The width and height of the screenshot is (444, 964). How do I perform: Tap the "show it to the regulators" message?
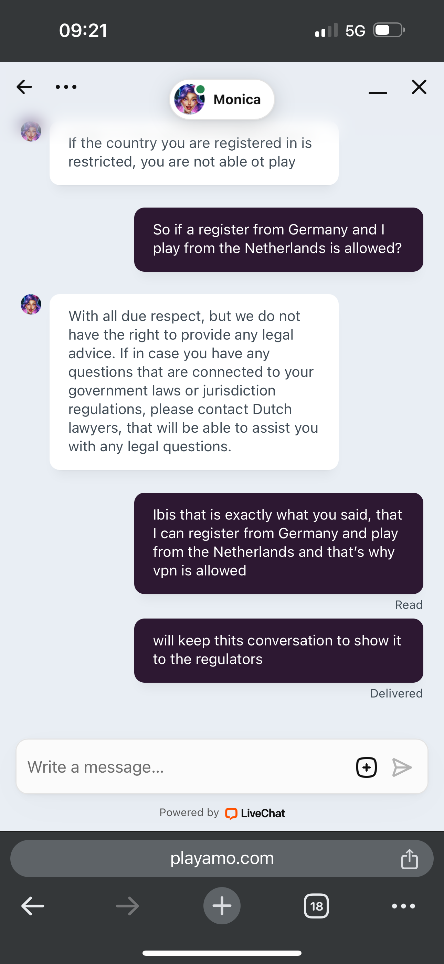click(x=278, y=650)
